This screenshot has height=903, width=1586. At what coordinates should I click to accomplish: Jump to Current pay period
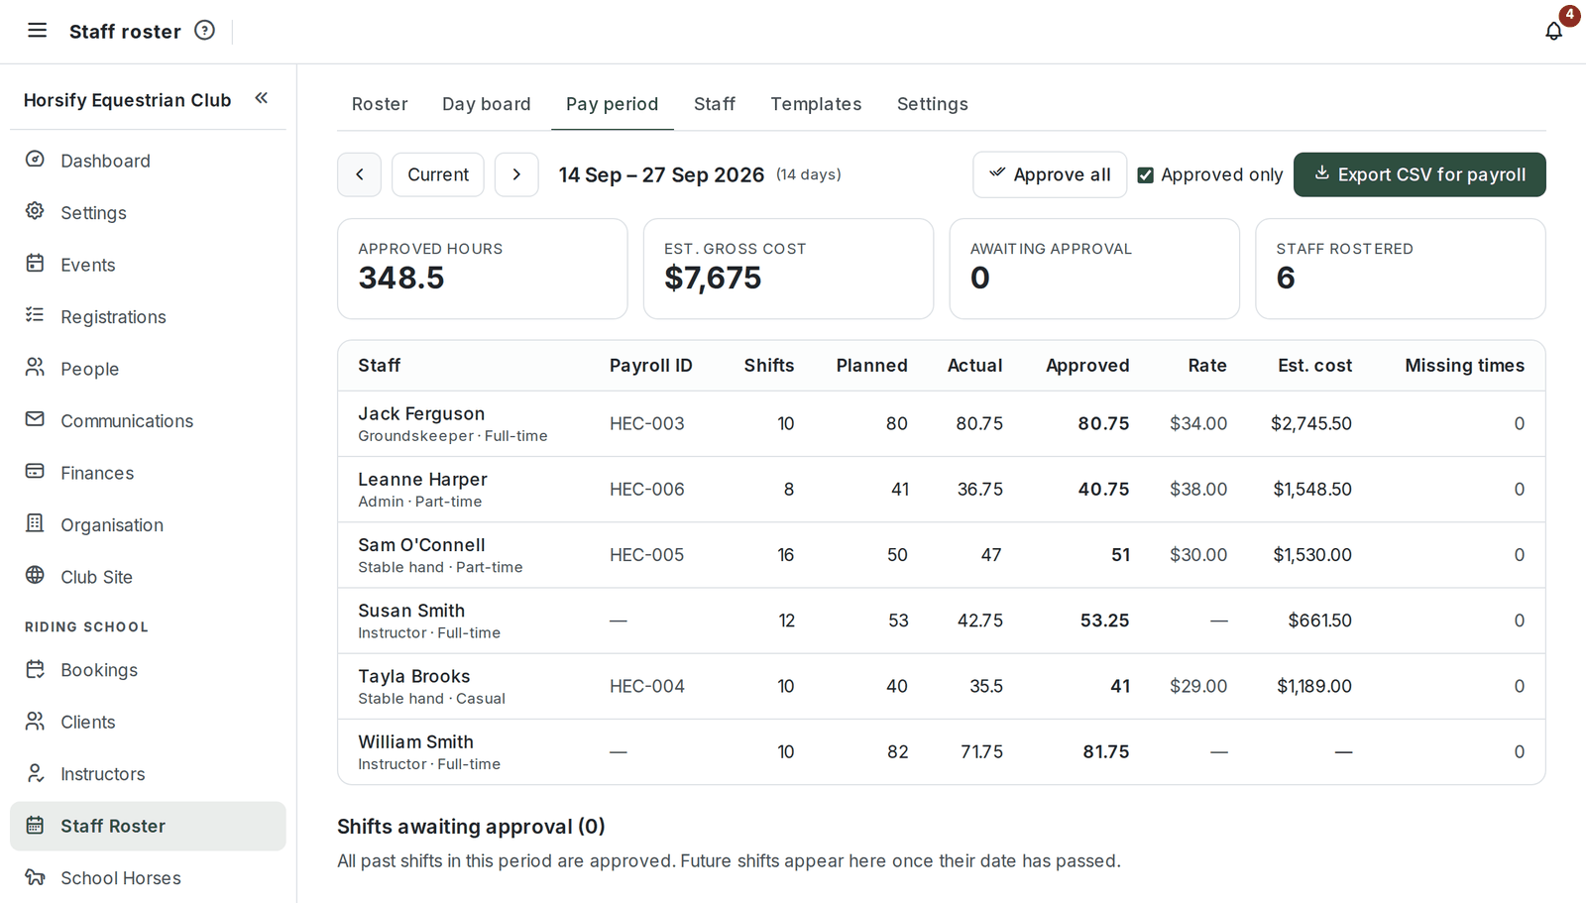click(438, 174)
